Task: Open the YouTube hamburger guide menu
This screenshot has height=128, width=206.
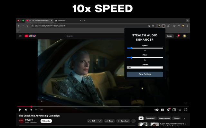Action: (x=20, y=36)
